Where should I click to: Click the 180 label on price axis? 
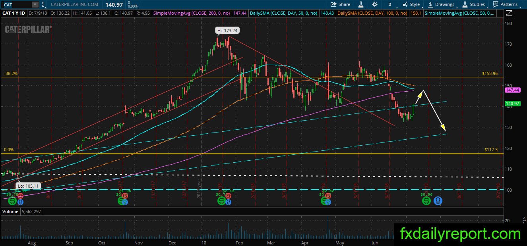pos(509,23)
